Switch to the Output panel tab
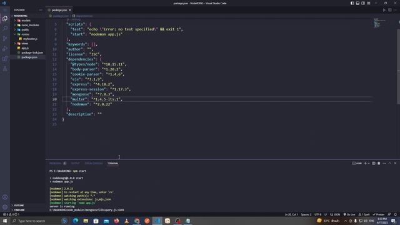Viewport: 400px width, 225px height. (75, 163)
